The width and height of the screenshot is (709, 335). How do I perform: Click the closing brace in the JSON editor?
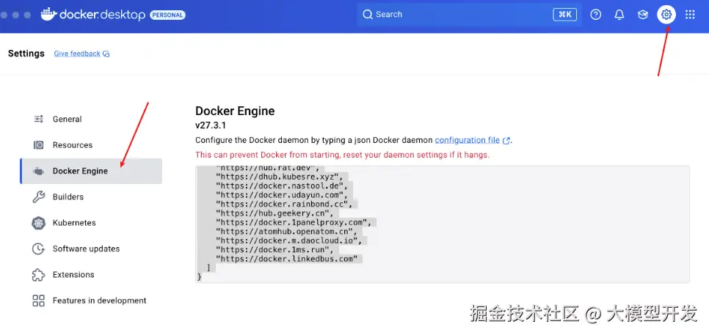(x=200, y=277)
